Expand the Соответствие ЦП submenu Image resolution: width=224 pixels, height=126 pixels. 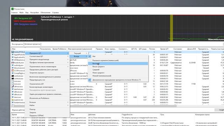47,56
